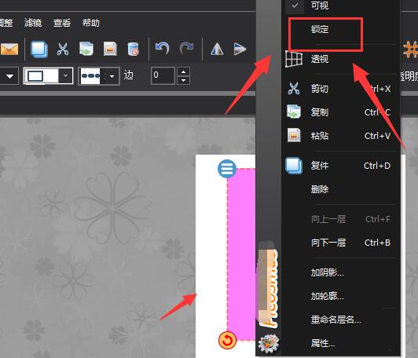Viewport: 418px width, 358px height.
Task: Toggle the 可视 visibility option
Action: coord(341,5)
